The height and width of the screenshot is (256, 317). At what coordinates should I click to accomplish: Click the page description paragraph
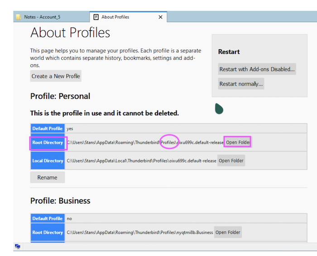[x=115, y=58]
